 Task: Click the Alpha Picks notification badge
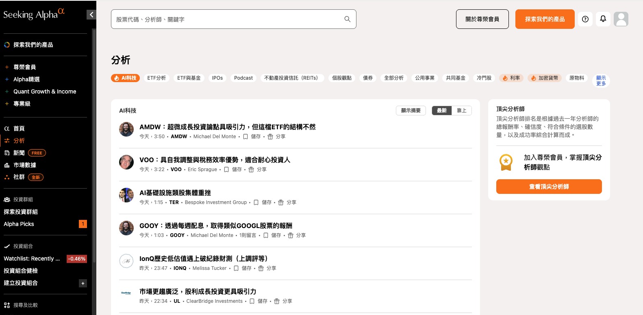coord(83,224)
